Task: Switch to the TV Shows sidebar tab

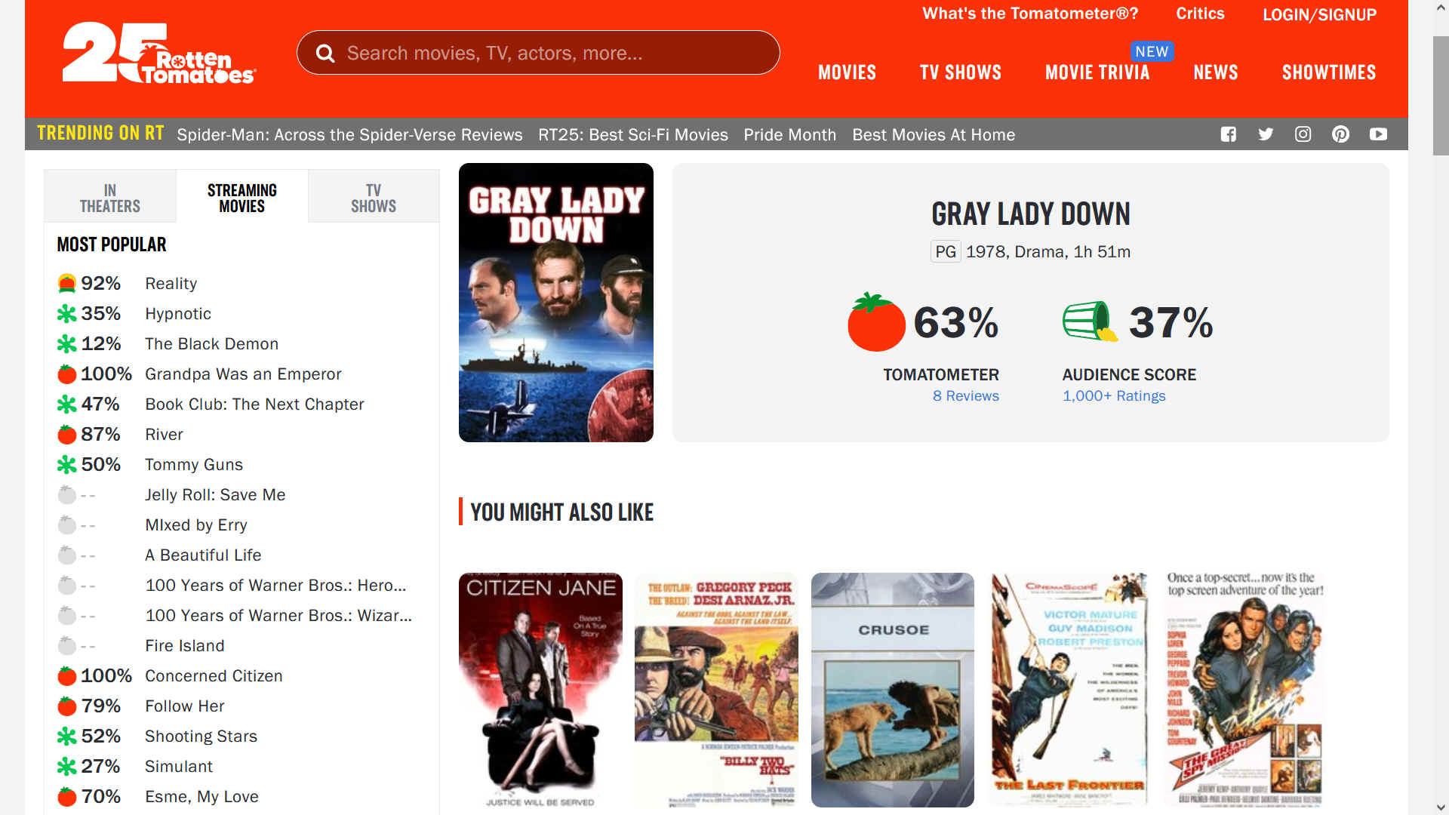Action: click(374, 198)
